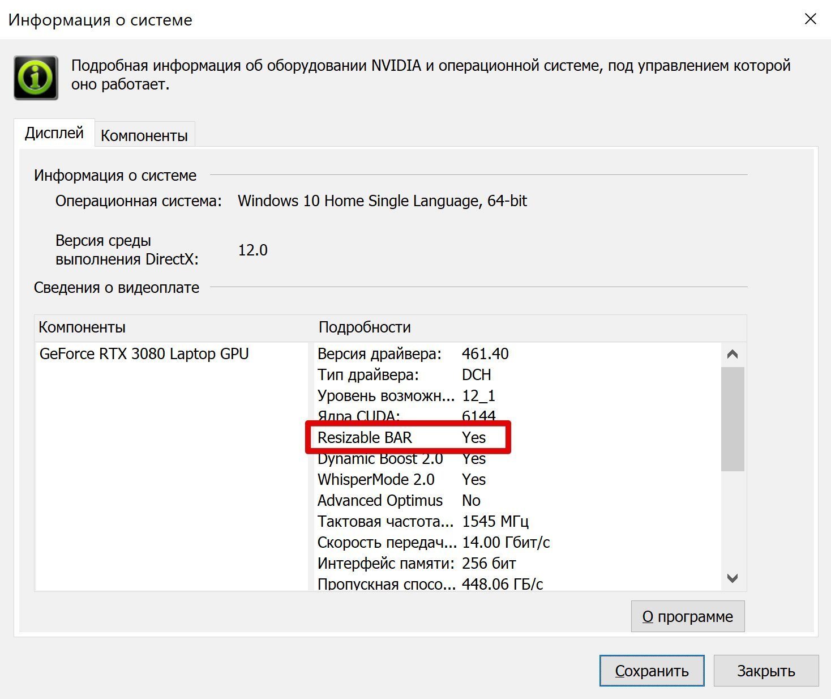The width and height of the screenshot is (831, 699).
Task: Select the WhisperMode 2.0 row
Action: [x=517, y=479]
